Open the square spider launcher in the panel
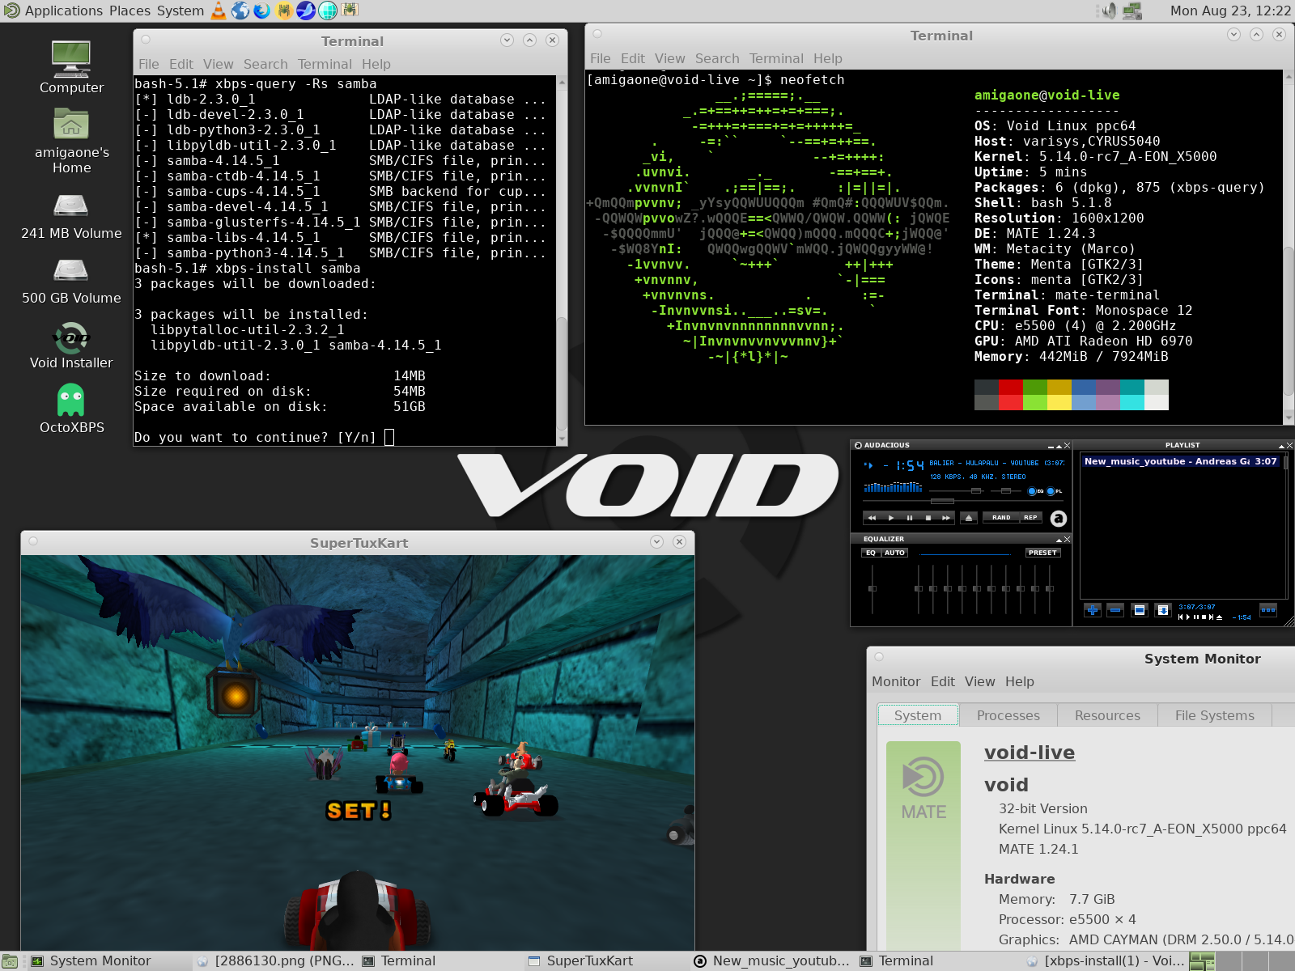The height and width of the screenshot is (971, 1295). (x=350, y=10)
